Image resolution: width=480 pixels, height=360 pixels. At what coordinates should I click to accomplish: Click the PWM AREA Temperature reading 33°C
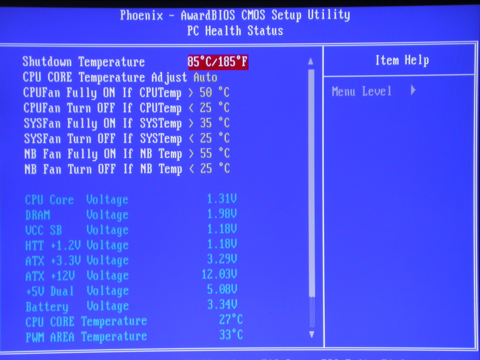pos(231,335)
